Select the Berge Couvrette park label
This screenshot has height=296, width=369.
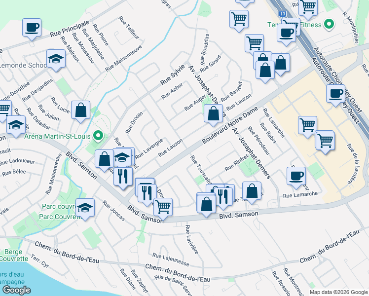[13, 255]
